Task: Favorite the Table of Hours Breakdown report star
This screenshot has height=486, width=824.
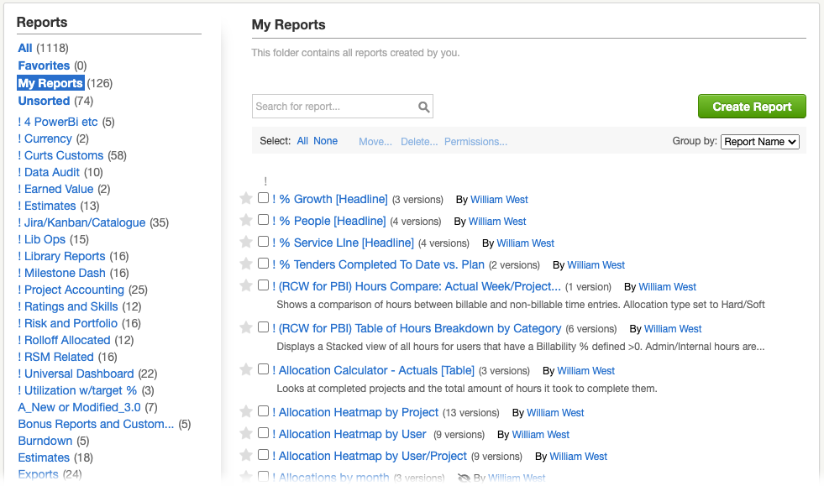Action: 246,328
